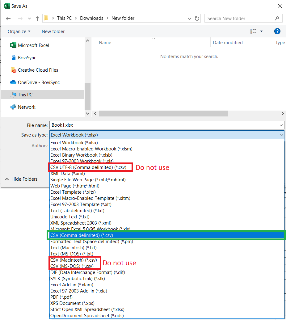286x320 pixels.
Task: Choose Excel Binary Workbook (*.xlsb)
Action: 167,155
